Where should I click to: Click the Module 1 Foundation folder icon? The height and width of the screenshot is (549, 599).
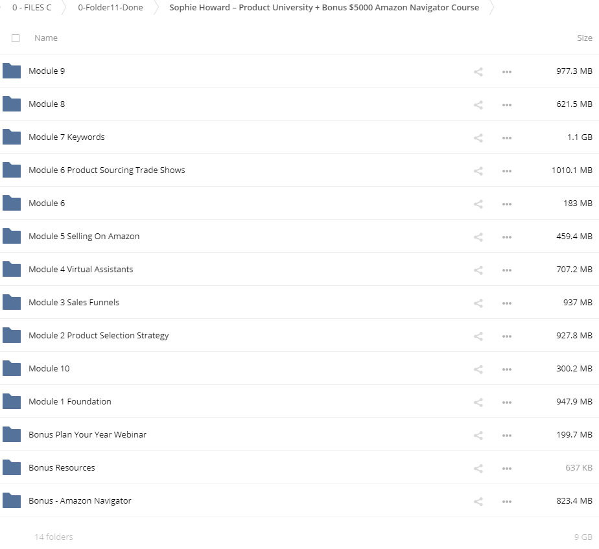click(12, 402)
